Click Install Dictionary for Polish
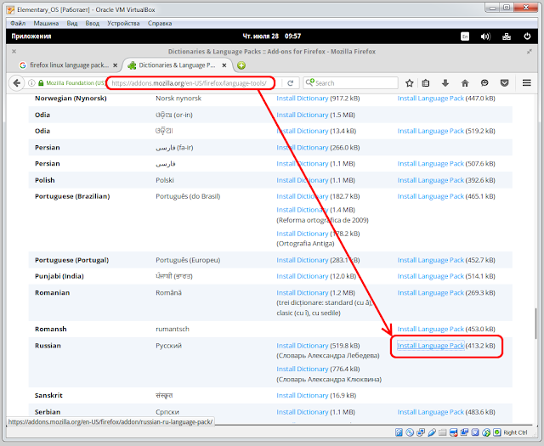544x446 pixels. point(303,180)
